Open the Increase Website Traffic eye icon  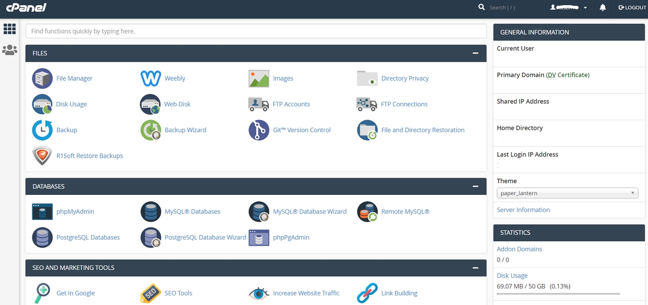pos(259,293)
